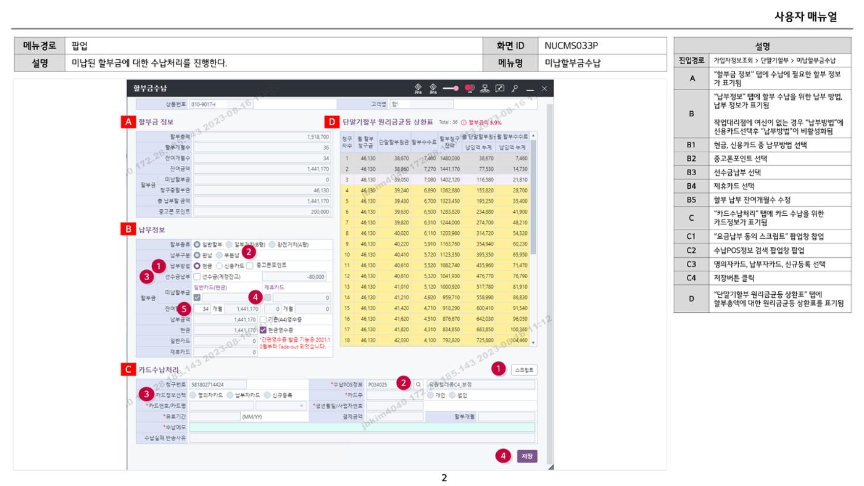The height and width of the screenshot is (486, 864).
Task: Click the 진입경로 breadcrumb text in the 설명 panel
Action: tap(775, 60)
